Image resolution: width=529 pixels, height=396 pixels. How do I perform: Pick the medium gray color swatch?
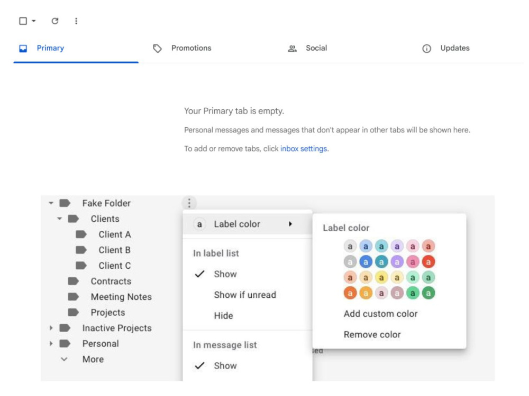tap(350, 262)
